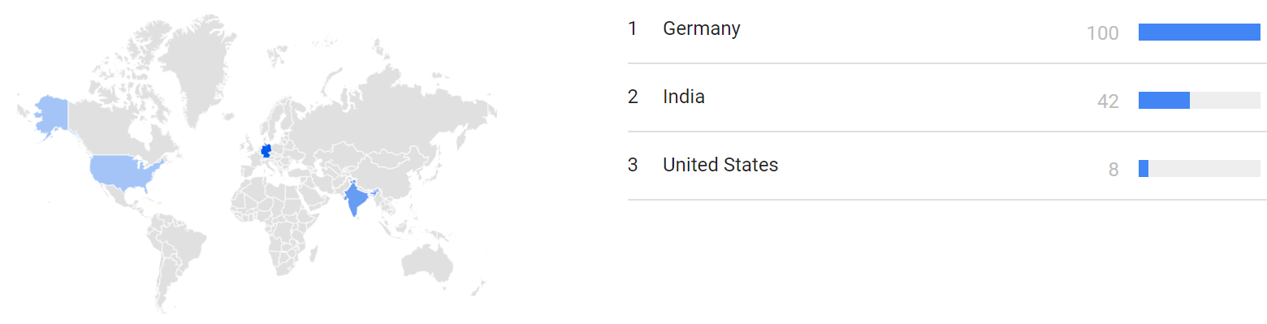Click dark-blue Germany on the world map

pyautogui.click(x=265, y=152)
